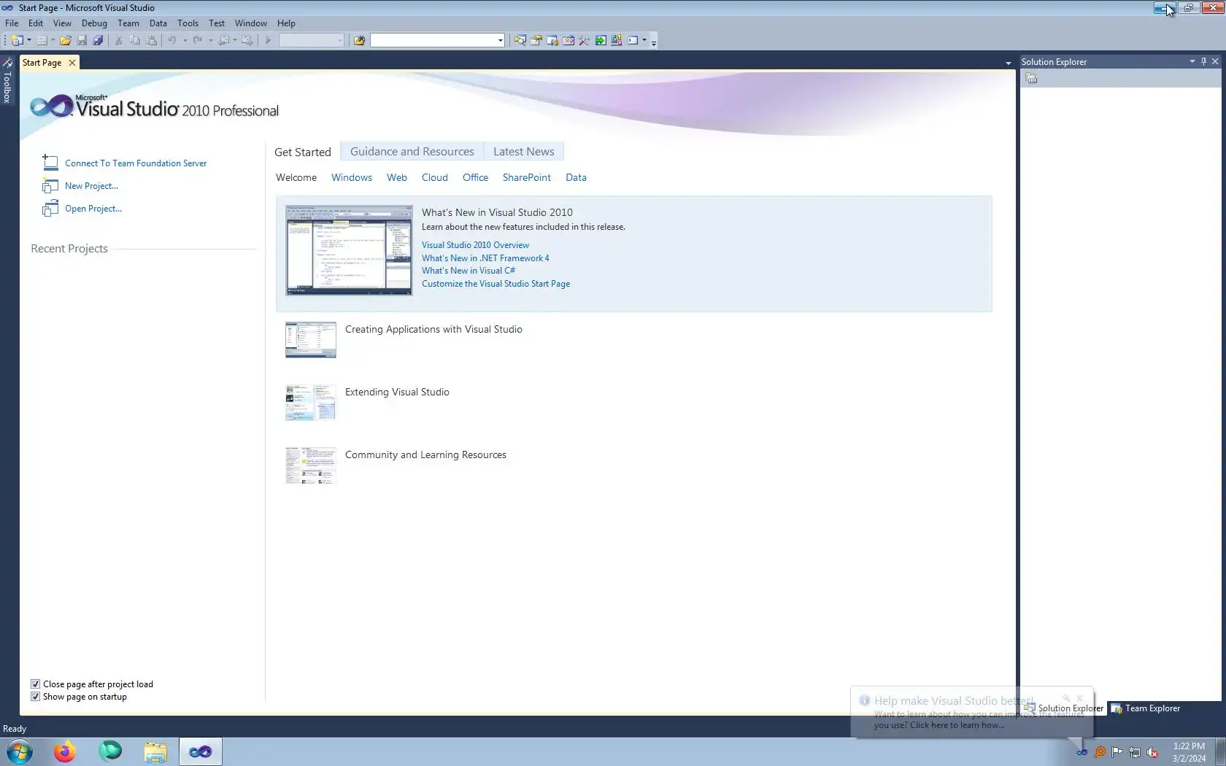Screen dimensions: 1226x766
Task: Open What's New in .NET Framework 4 link
Action: [x=485, y=258]
